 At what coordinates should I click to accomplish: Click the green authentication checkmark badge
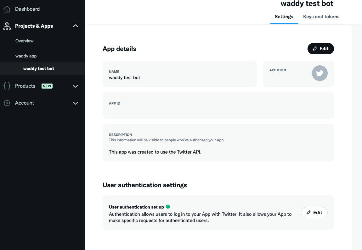(168, 207)
